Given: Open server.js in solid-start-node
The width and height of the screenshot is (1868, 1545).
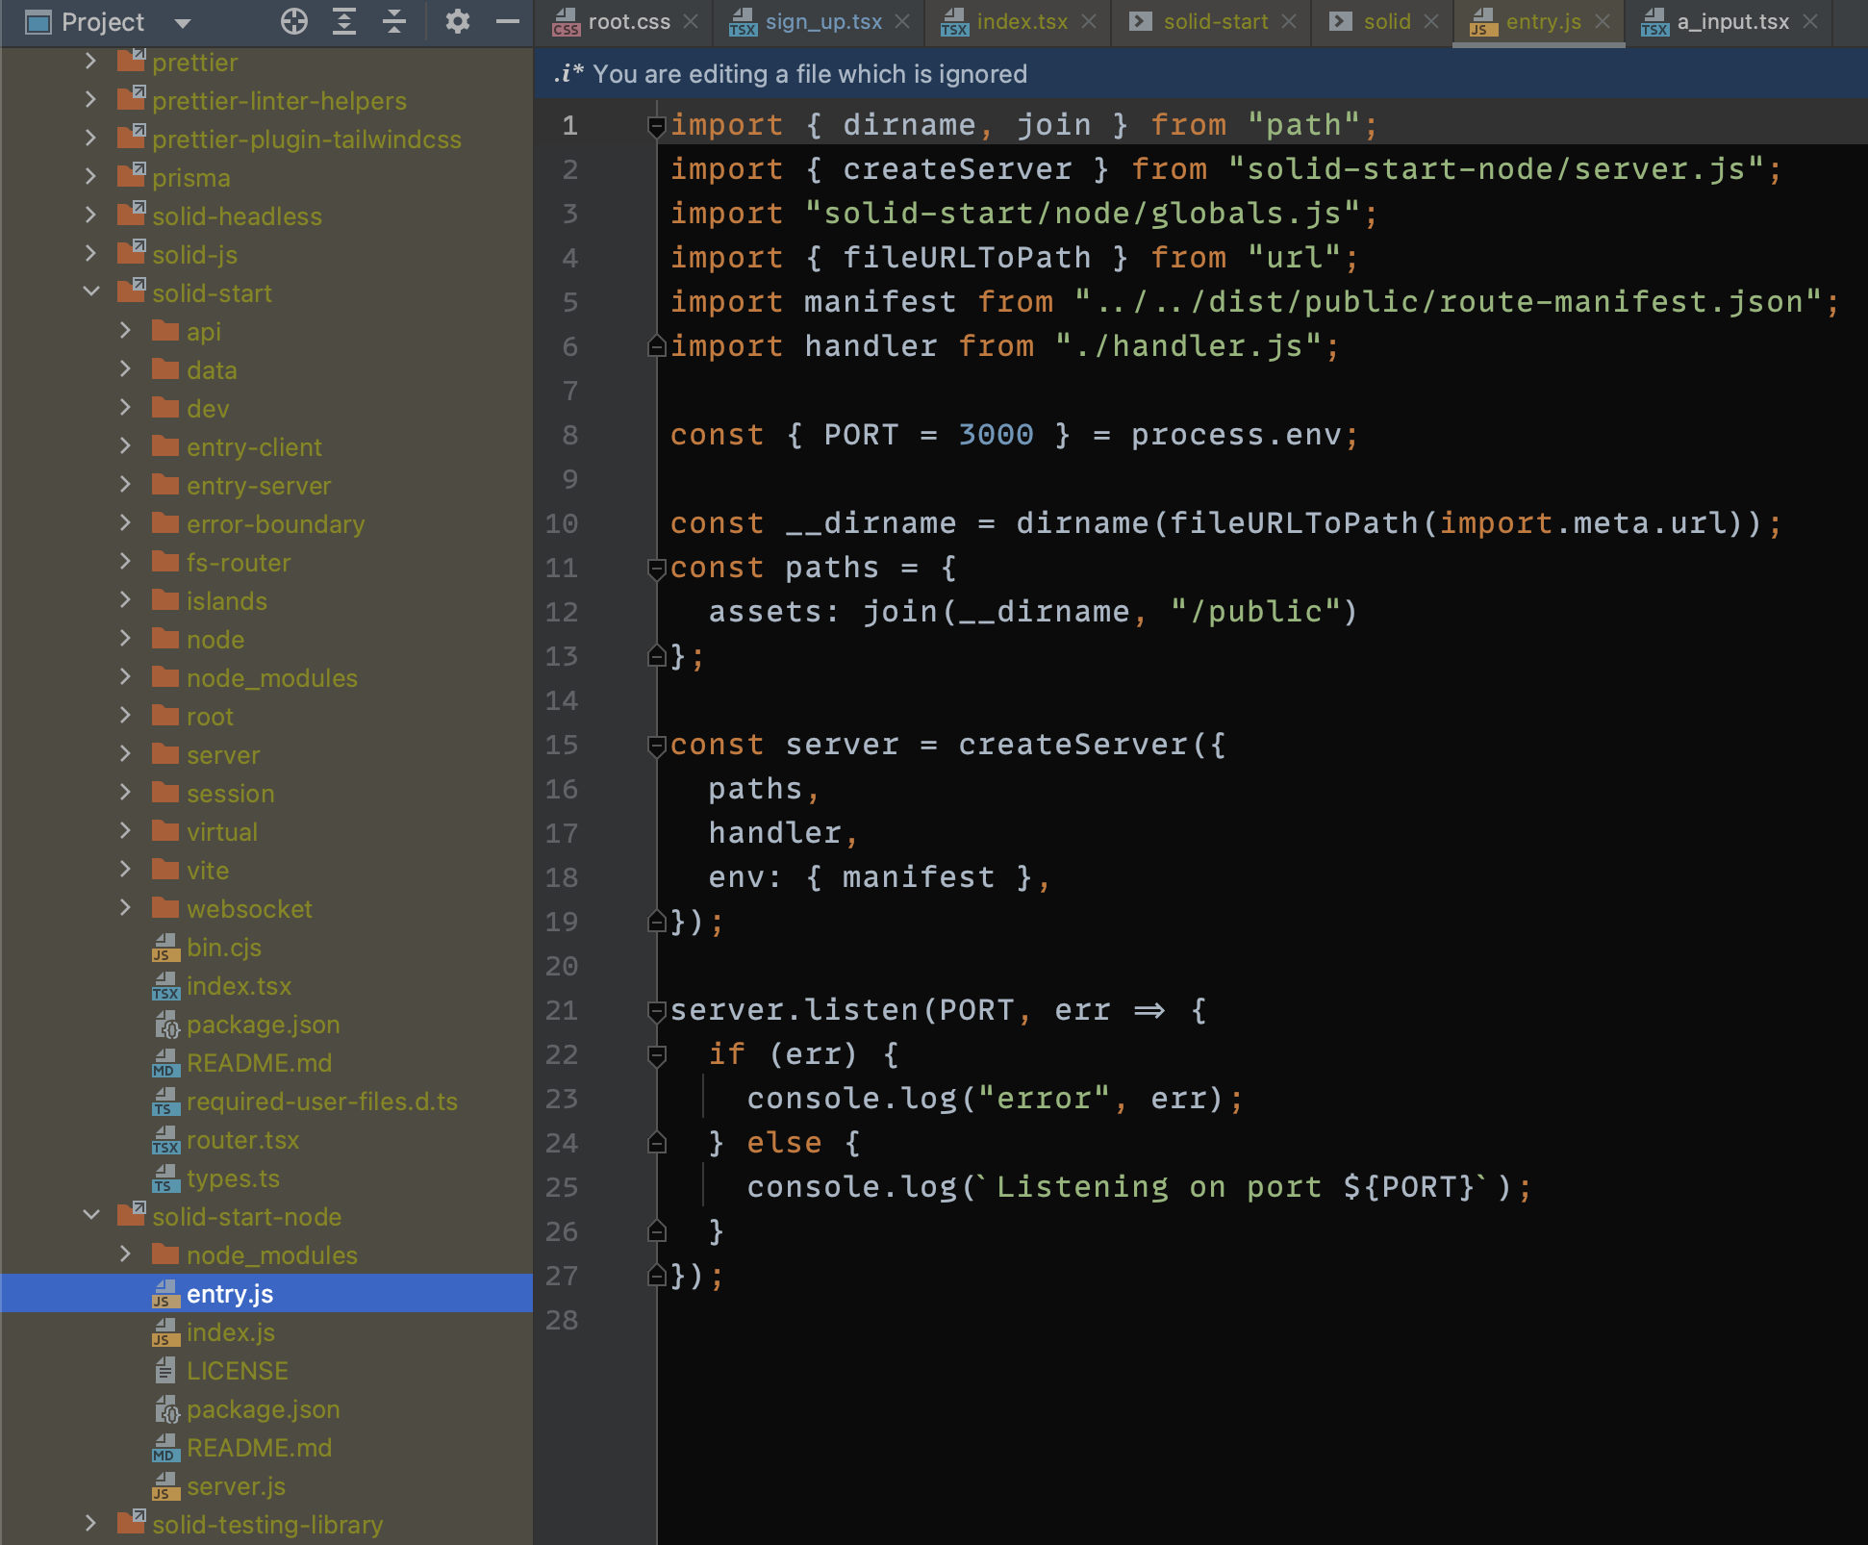Looking at the screenshot, I should click(x=236, y=1486).
